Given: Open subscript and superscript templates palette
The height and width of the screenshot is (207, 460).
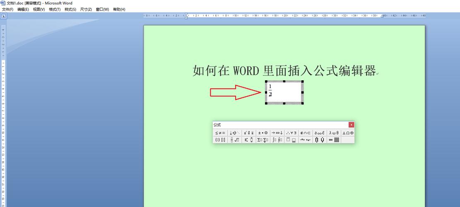Looking at the screenshot, I should tap(249, 140).
